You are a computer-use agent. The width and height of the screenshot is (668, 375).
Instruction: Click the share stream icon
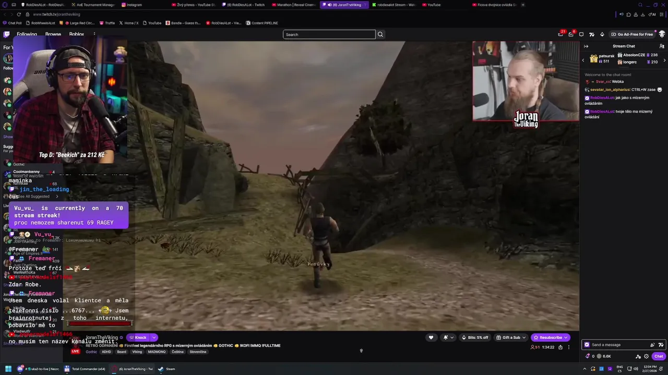tap(560, 347)
